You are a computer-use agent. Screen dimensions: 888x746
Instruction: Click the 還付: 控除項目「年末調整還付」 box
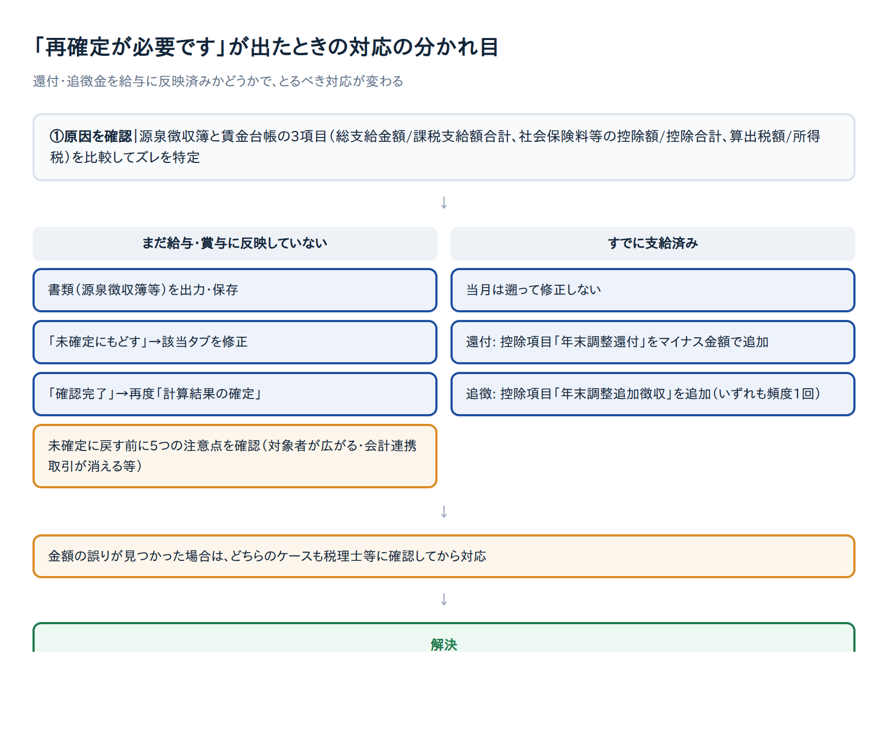pyautogui.click(x=653, y=342)
